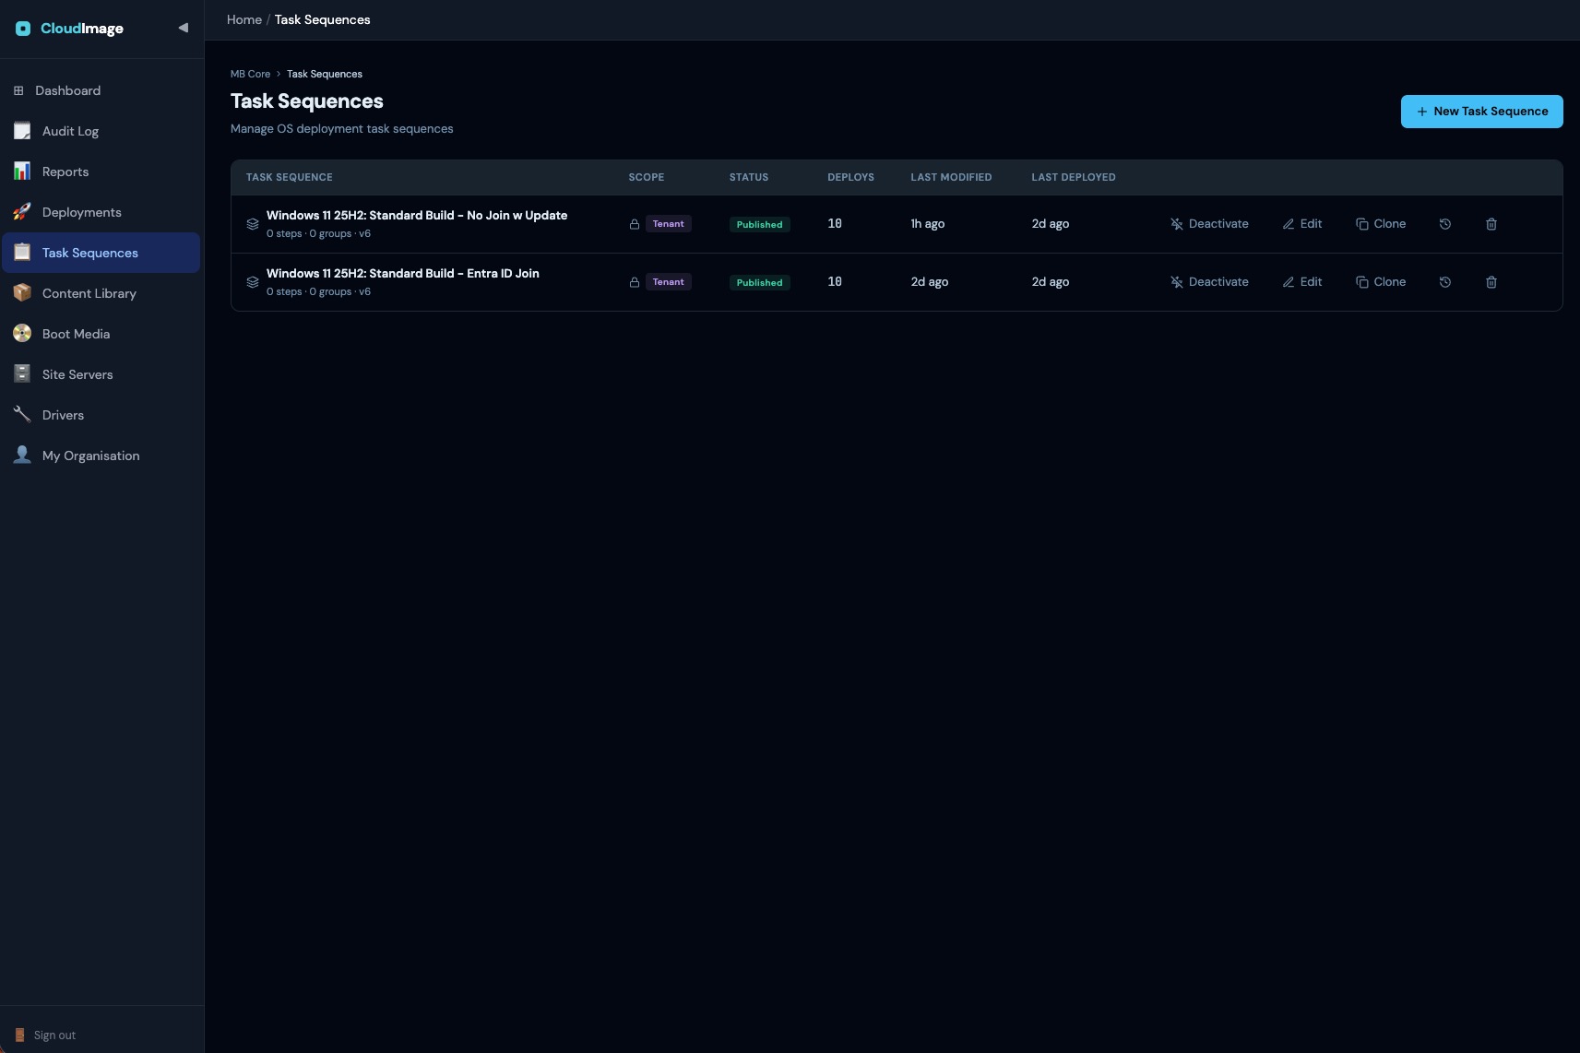Open version history for Entra ID Join

click(x=1445, y=282)
